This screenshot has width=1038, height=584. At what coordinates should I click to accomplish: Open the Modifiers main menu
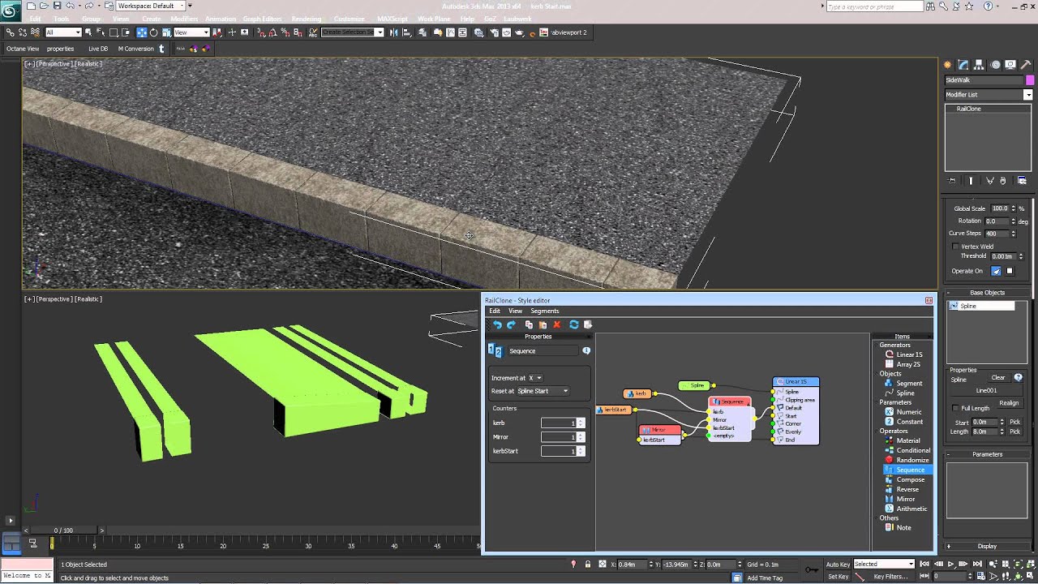184,19
